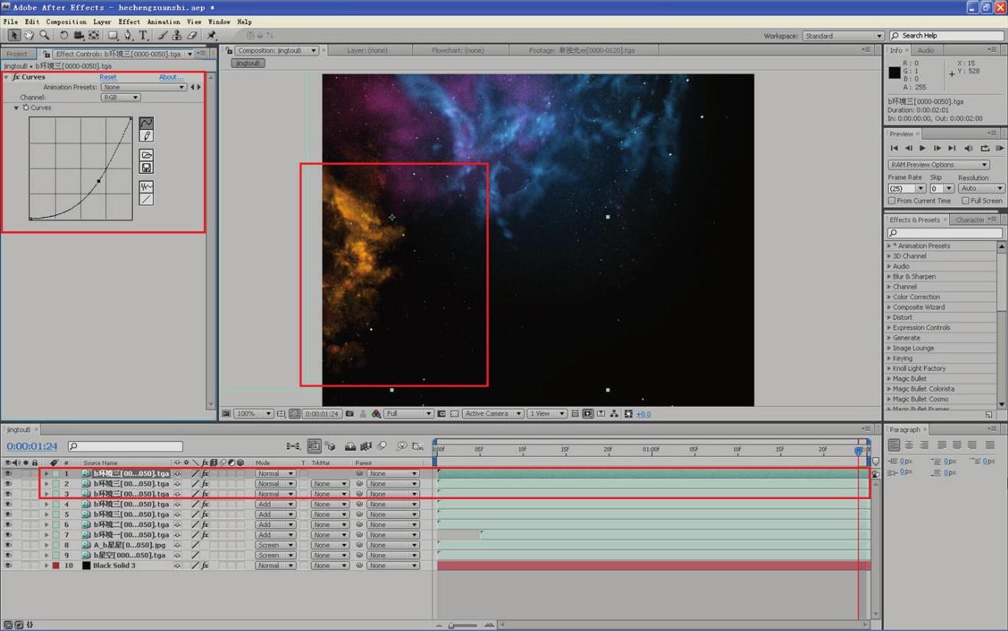Viewport: 1008px width, 631px height.
Task: Switch to the Character tab
Action: (970, 220)
